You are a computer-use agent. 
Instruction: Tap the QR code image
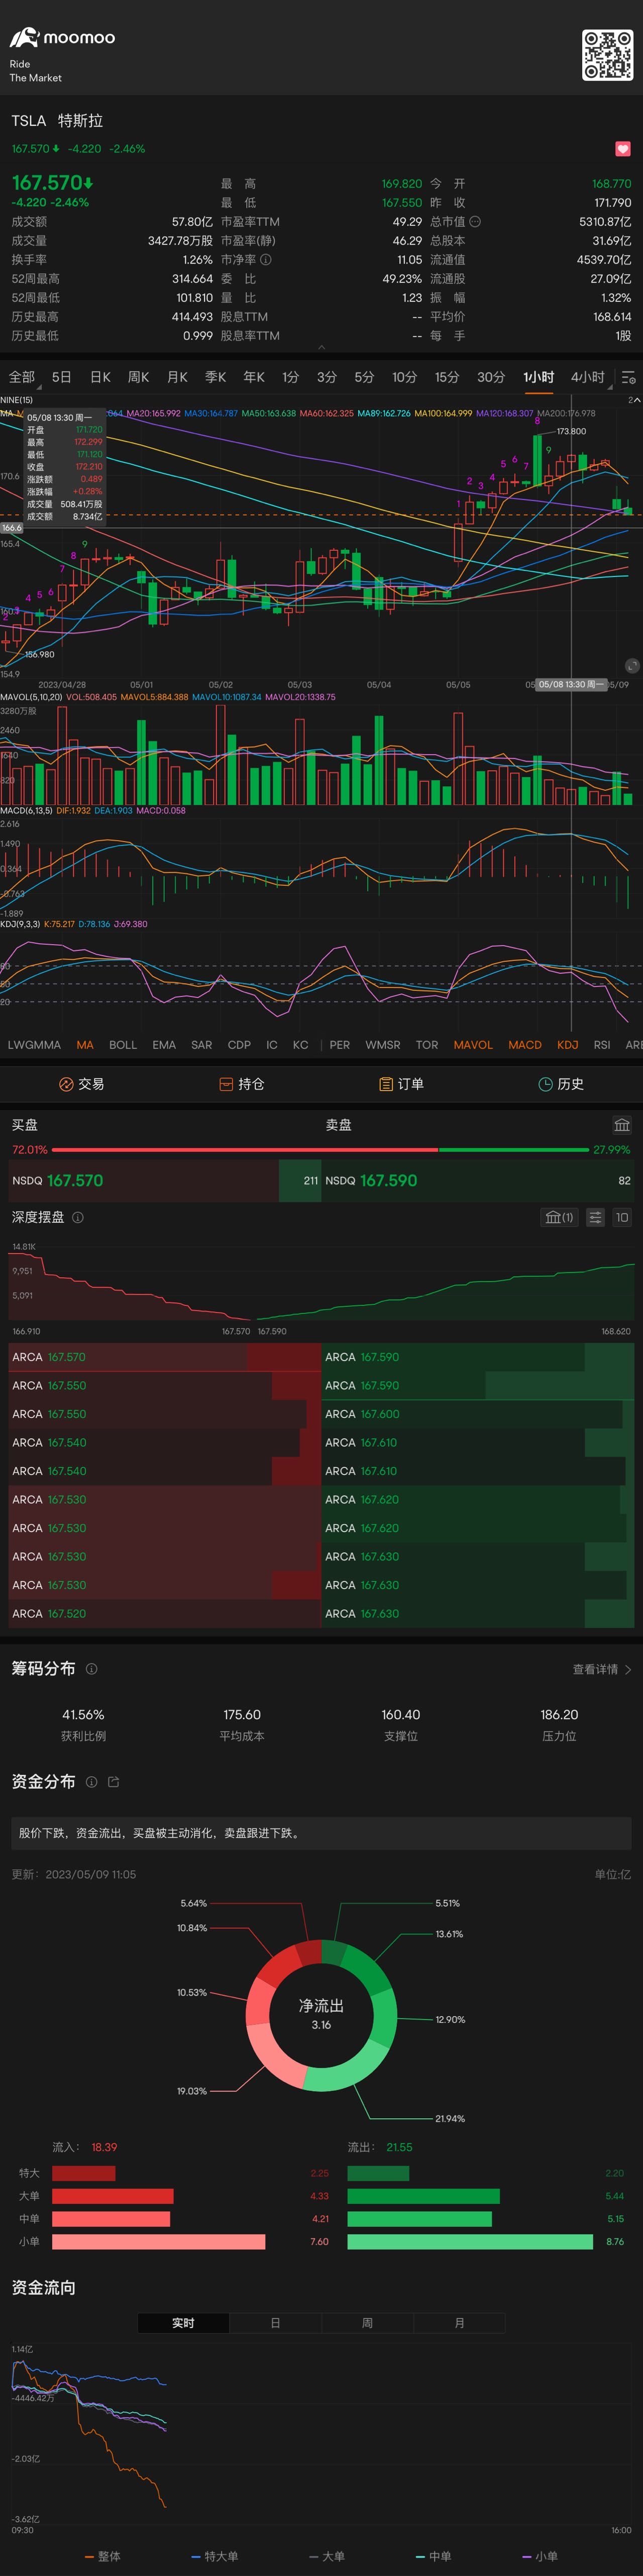tap(607, 54)
